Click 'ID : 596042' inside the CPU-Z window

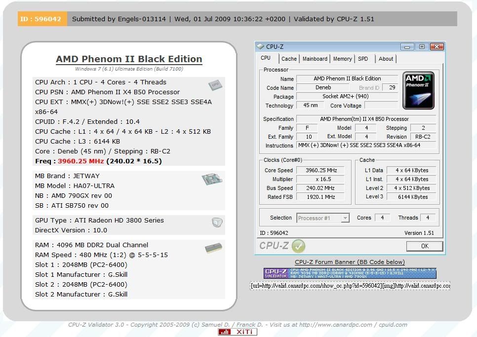tap(274, 233)
